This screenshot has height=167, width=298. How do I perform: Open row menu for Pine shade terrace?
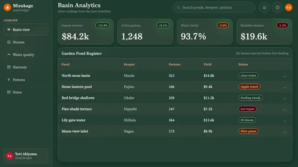point(285,109)
